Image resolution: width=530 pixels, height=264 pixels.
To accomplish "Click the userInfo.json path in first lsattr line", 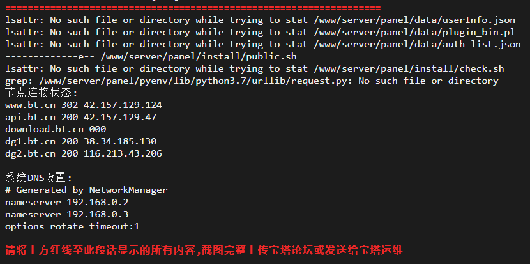I will (x=414, y=20).
